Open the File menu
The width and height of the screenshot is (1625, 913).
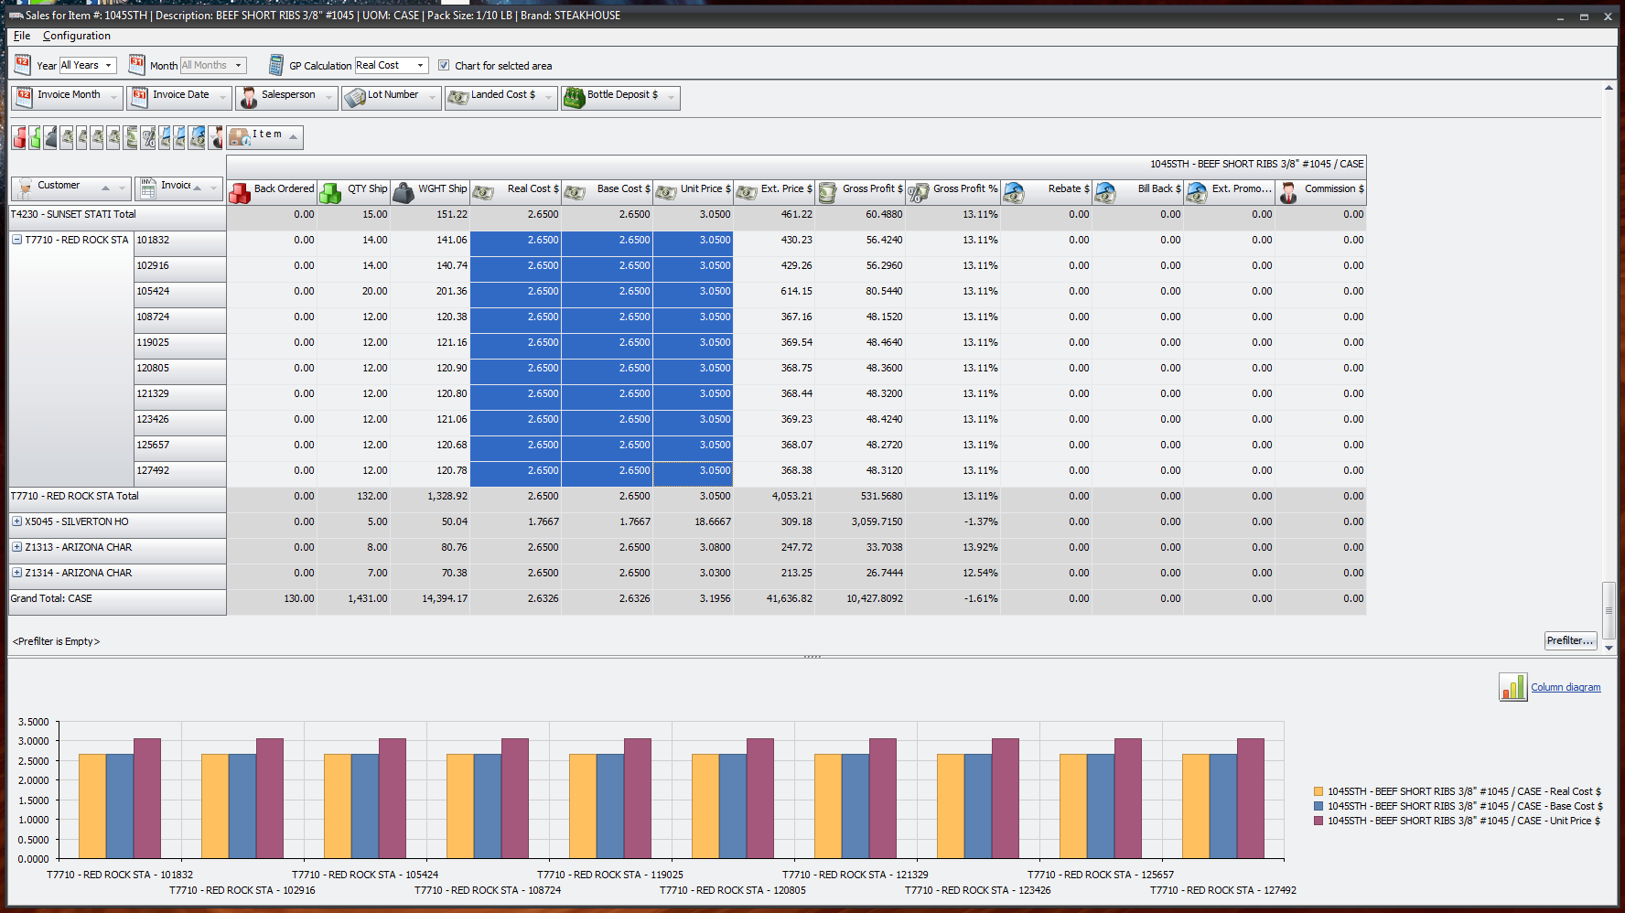tap(20, 36)
